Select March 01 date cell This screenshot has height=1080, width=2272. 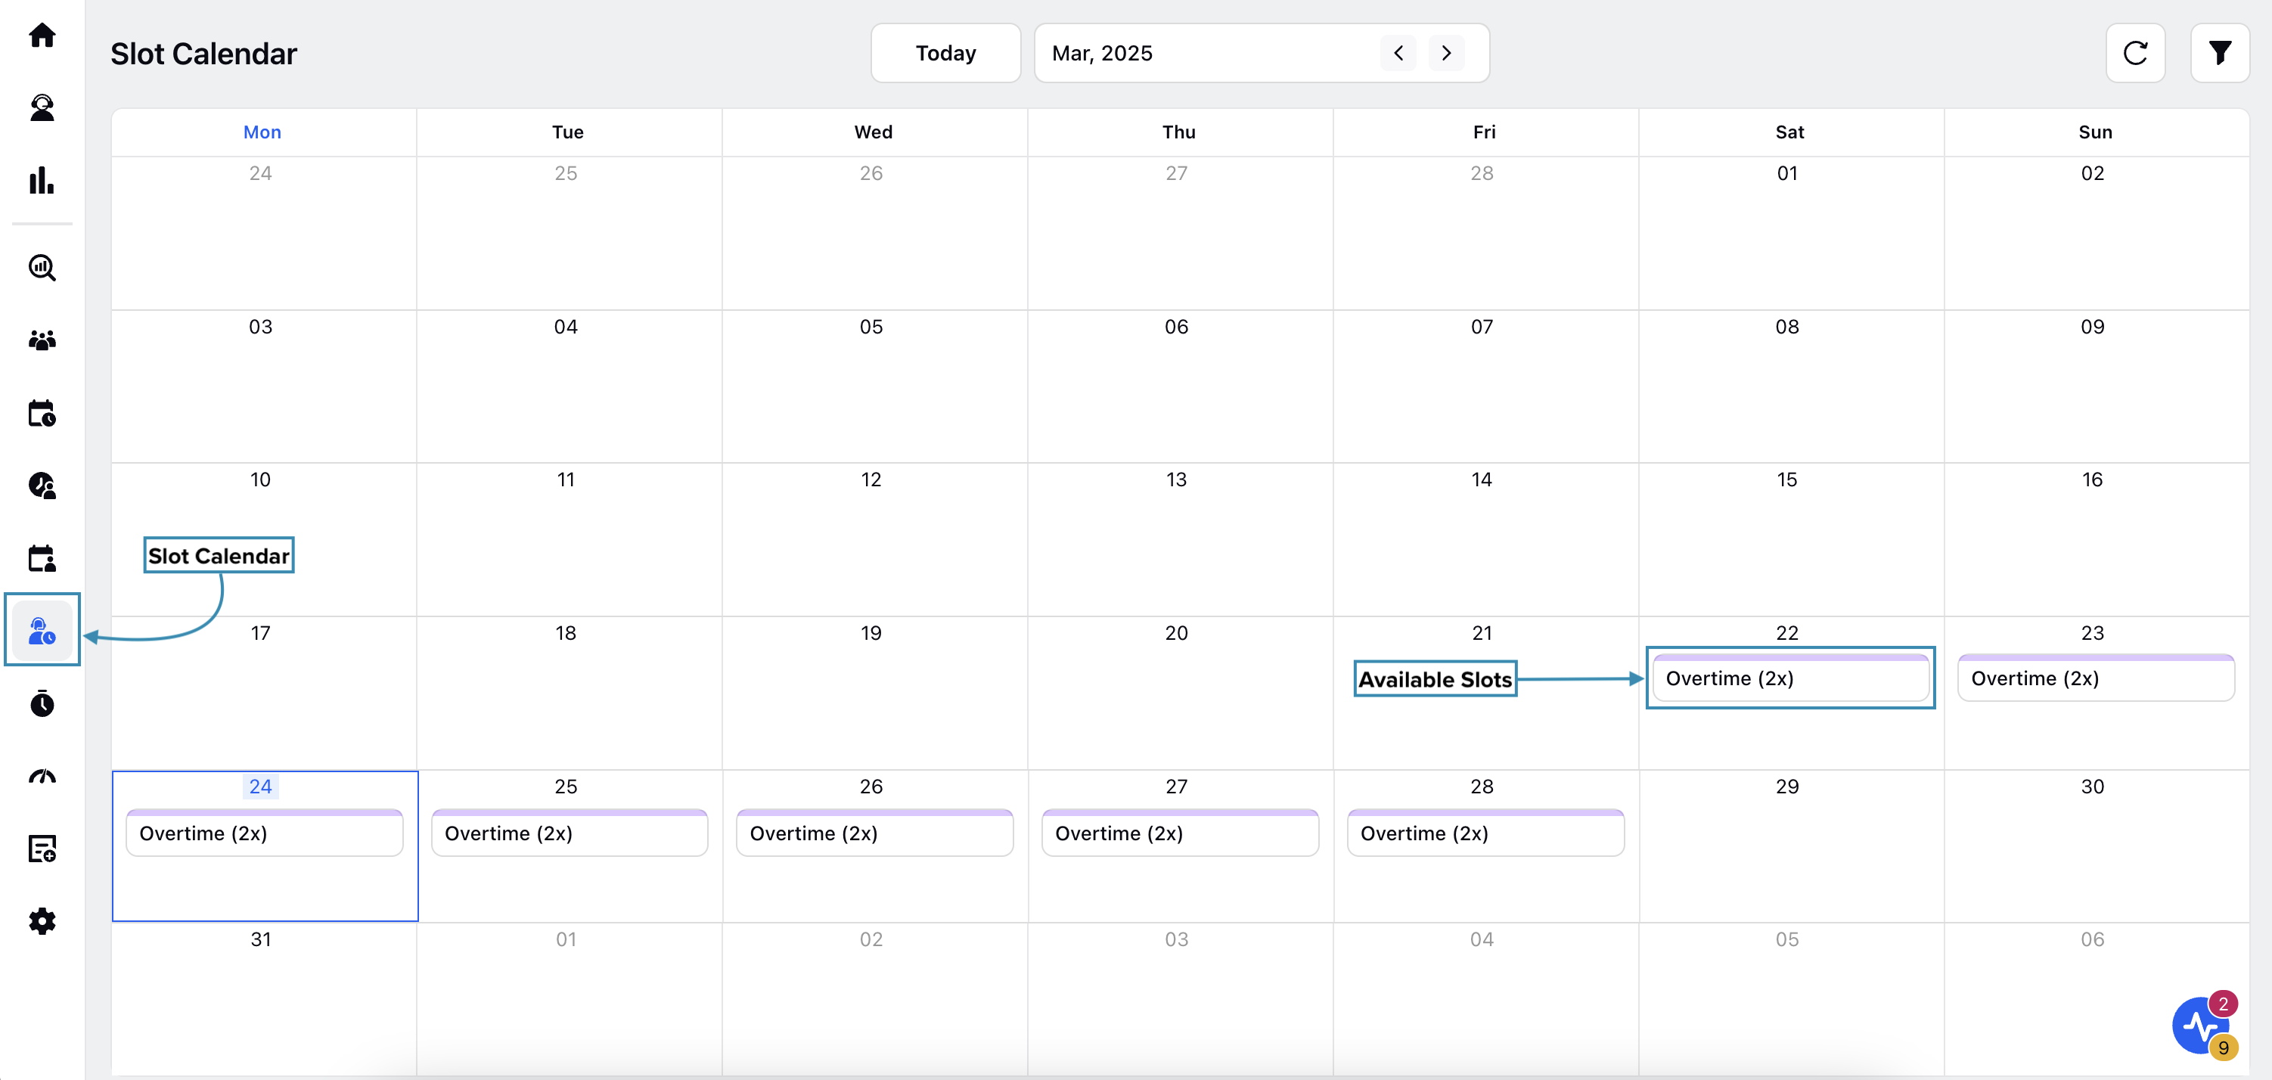point(1790,234)
